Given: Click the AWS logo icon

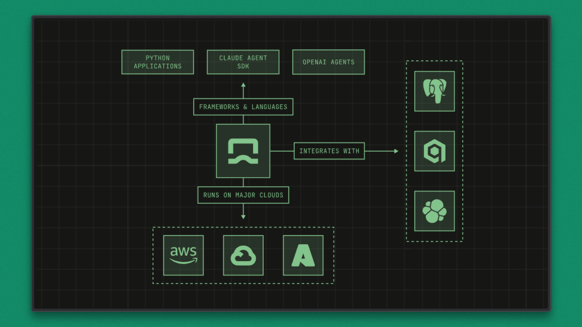Looking at the screenshot, I should tap(183, 255).
